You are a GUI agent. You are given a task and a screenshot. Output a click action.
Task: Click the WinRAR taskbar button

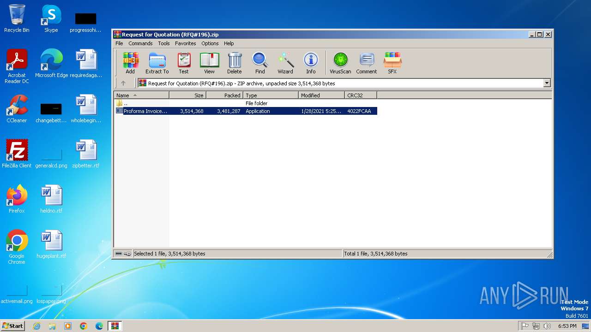(x=115, y=326)
